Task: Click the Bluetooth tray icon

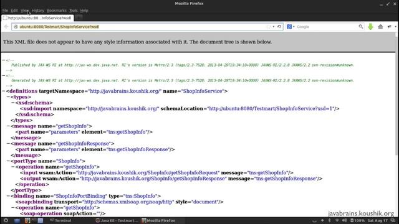Action: coord(329,220)
